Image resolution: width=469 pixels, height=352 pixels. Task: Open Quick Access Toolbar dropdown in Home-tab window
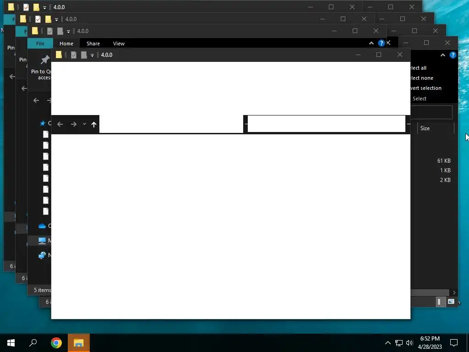68,32
